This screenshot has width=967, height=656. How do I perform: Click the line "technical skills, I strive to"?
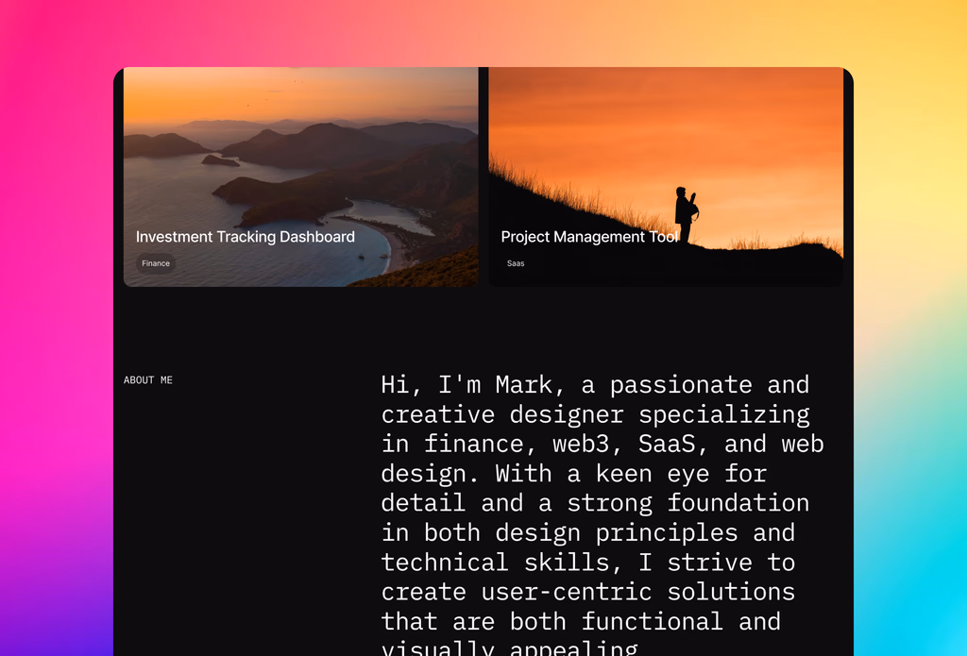[588, 563]
